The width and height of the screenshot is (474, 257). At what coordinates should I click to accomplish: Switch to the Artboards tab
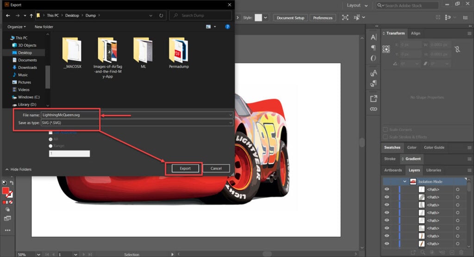(393, 170)
